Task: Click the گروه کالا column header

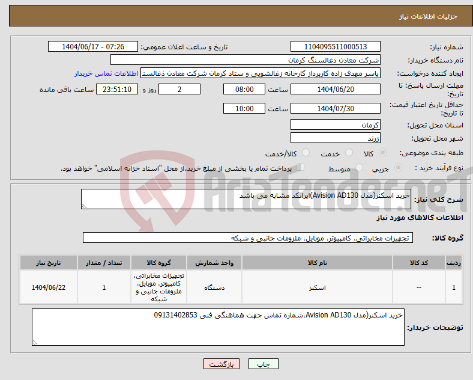Action: [x=158, y=263]
